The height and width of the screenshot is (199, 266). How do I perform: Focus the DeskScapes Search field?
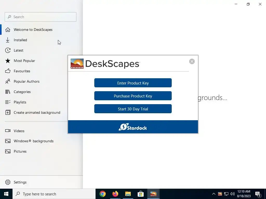(x=41, y=17)
